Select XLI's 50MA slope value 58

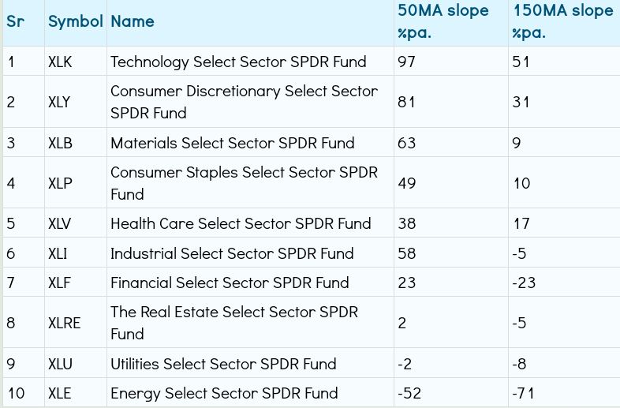pos(407,253)
